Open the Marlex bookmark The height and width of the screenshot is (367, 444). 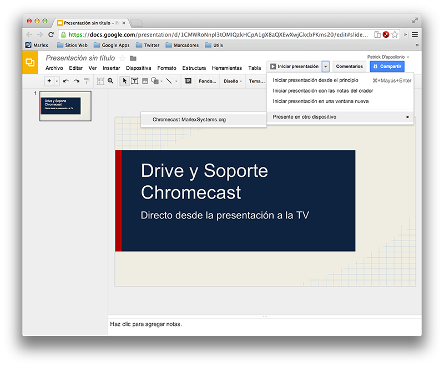point(37,45)
